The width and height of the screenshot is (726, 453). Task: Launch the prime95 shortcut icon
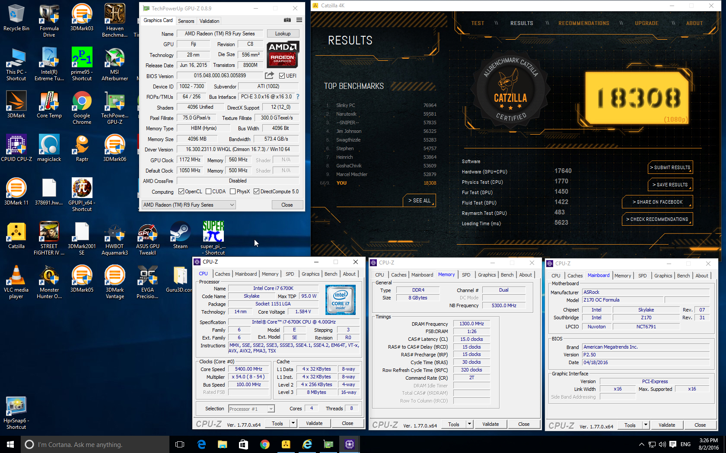82,64
